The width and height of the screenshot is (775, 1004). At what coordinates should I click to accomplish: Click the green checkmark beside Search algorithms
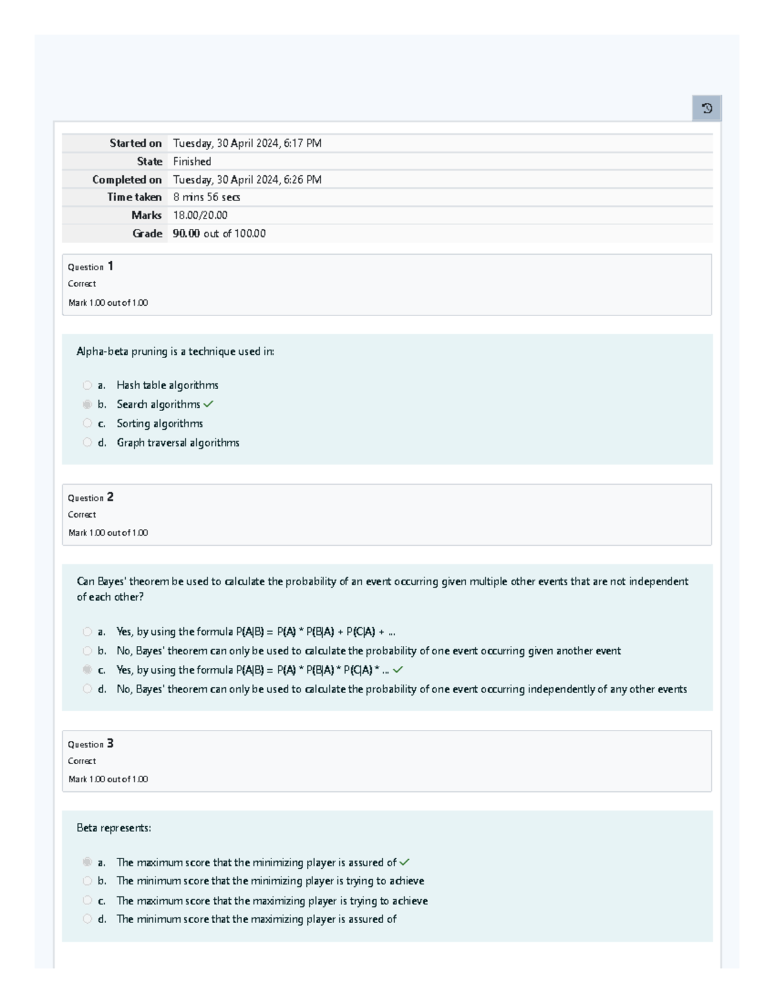point(209,404)
